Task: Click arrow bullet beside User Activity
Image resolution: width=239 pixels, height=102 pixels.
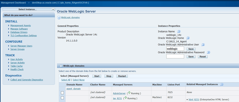Action: [x=9, y=59]
